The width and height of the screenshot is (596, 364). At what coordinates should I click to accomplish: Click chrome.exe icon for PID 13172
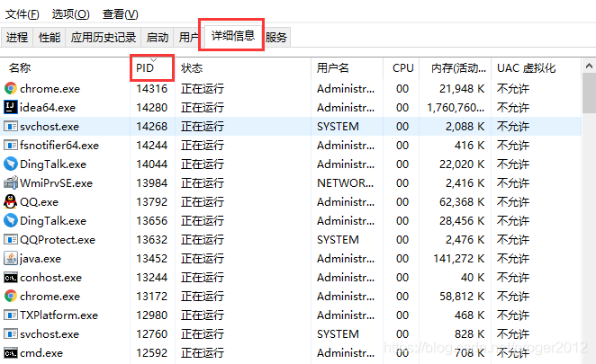11,296
